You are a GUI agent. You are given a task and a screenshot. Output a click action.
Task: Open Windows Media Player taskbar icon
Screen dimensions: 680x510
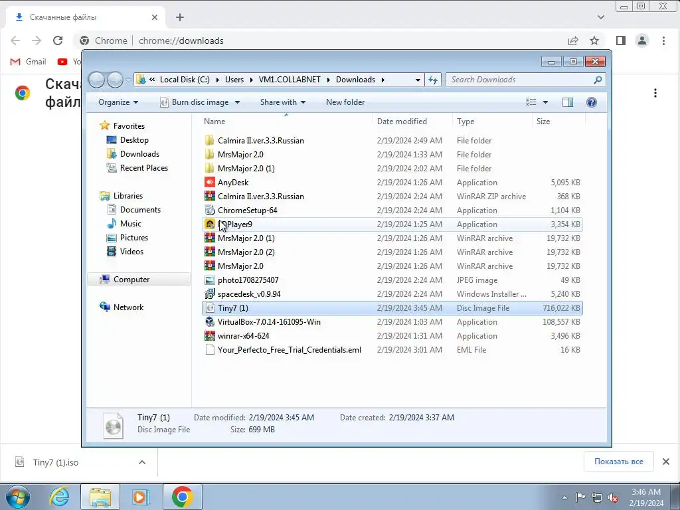coord(139,497)
